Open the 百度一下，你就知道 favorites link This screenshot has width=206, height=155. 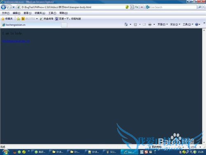pyautogui.click(x=68, y=19)
